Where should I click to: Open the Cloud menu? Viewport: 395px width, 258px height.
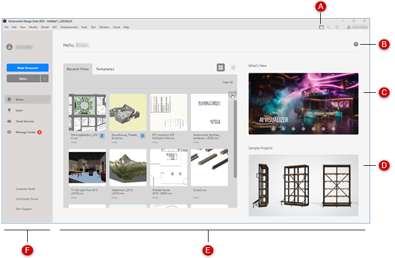(x=116, y=27)
